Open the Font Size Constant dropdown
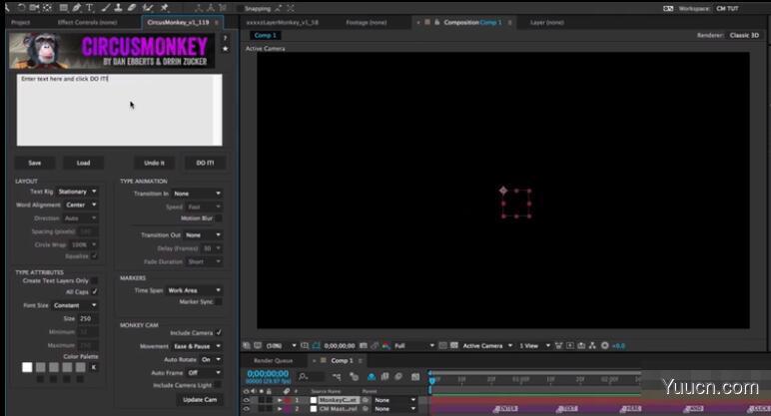The image size is (771, 416). click(75, 305)
